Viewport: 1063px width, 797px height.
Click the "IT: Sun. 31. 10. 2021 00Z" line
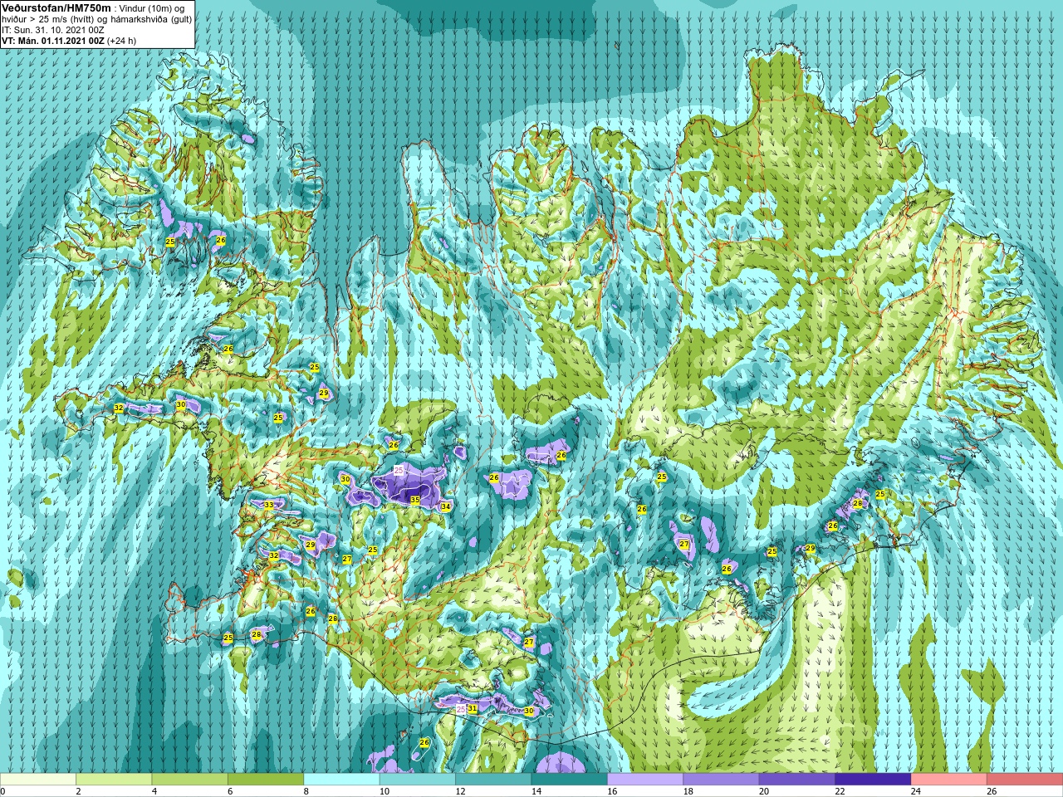click(53, 30)
